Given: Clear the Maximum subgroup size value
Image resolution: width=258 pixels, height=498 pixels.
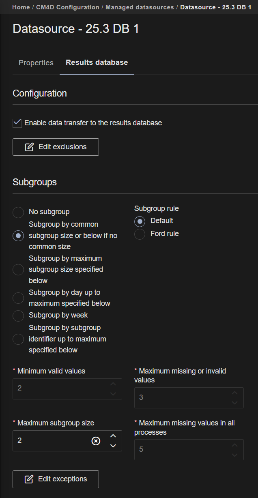Looking at the screenshot, I should click(x=96, y=441).
